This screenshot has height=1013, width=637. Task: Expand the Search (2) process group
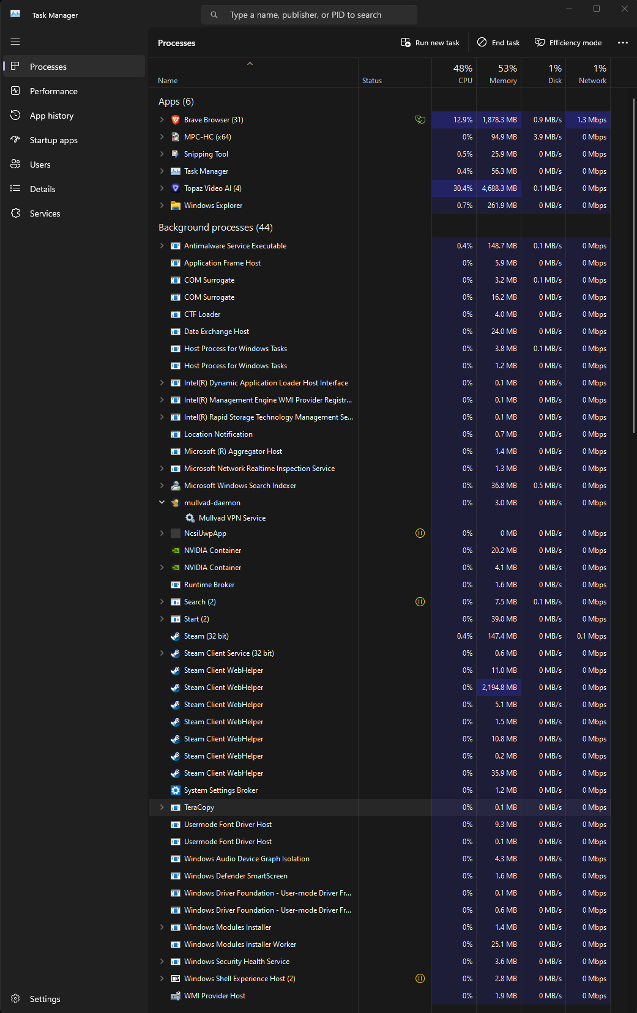[162, 602]
